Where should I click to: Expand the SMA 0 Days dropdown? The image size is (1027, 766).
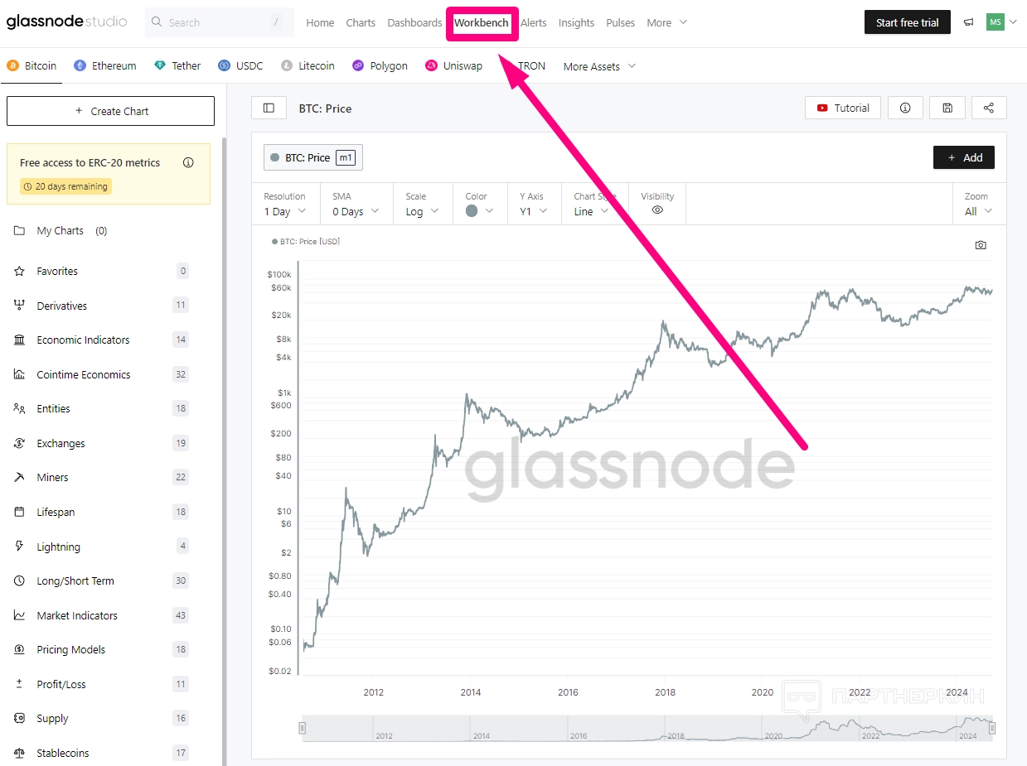click(356, 211)
